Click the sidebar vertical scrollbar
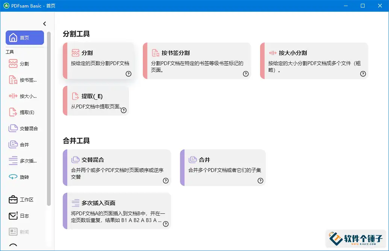The width and height of the screenshot is (389, 251). pos(49,119)
